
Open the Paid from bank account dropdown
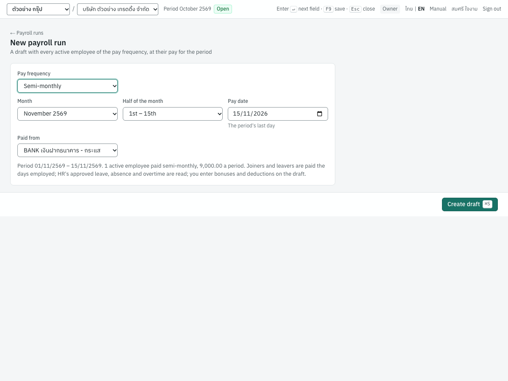click(x=67, y=150)
